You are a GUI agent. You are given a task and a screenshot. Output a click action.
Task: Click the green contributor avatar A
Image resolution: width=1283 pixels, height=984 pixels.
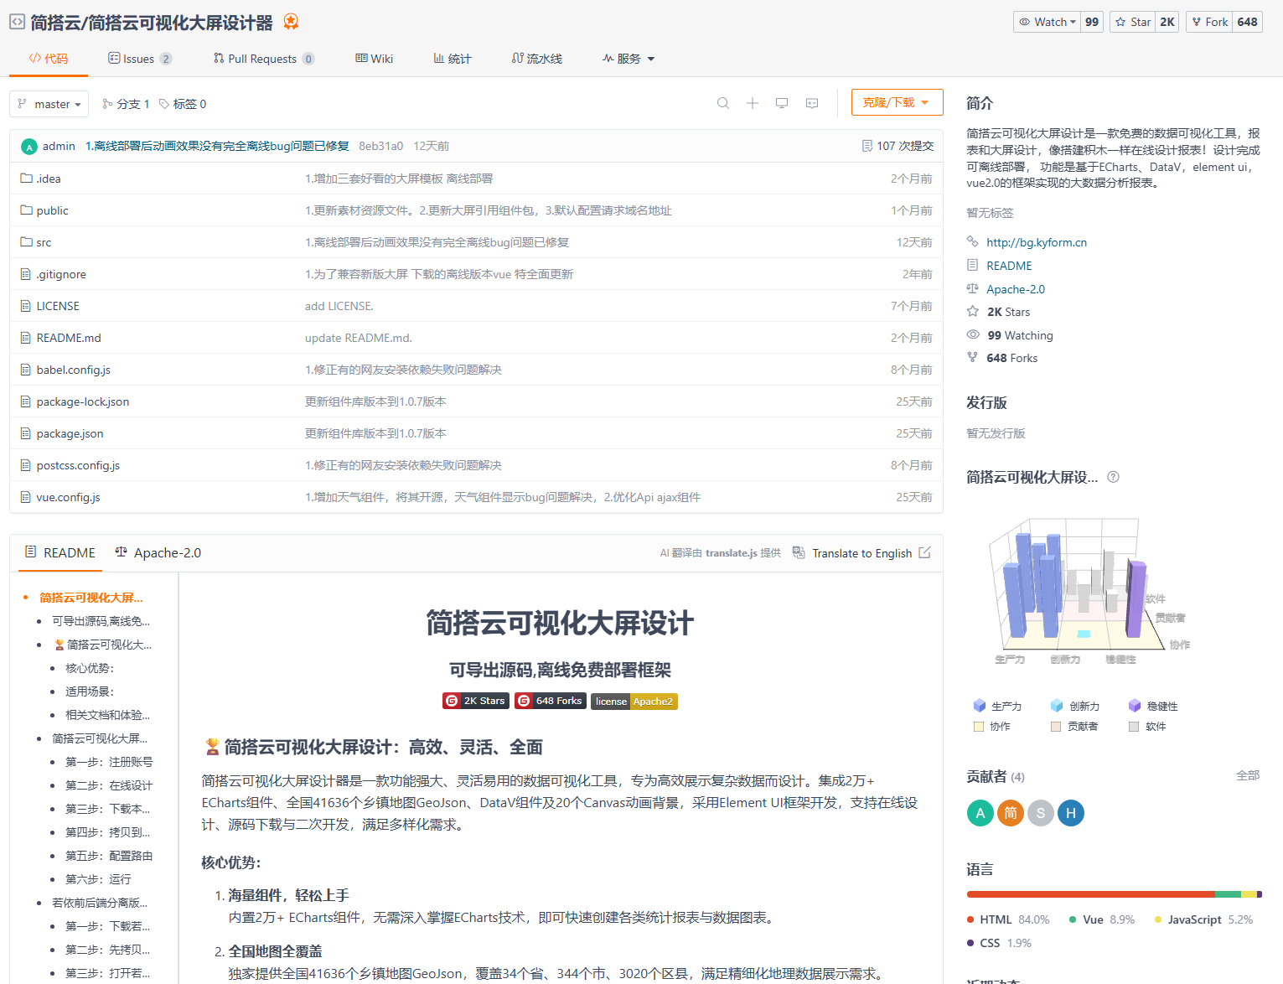click(x=980, y=813)
